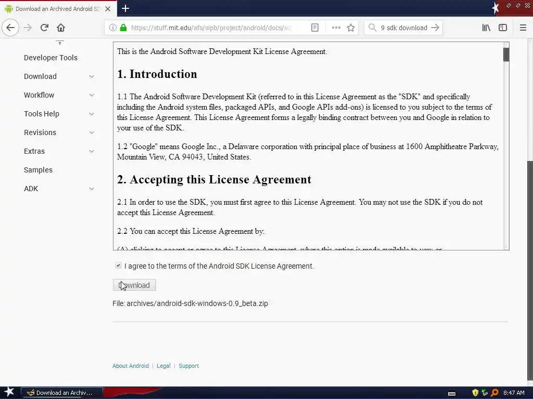The image size is (533, 399).
Task: Close the Download an Archived Android tab
Action: (x=108, y=9)
